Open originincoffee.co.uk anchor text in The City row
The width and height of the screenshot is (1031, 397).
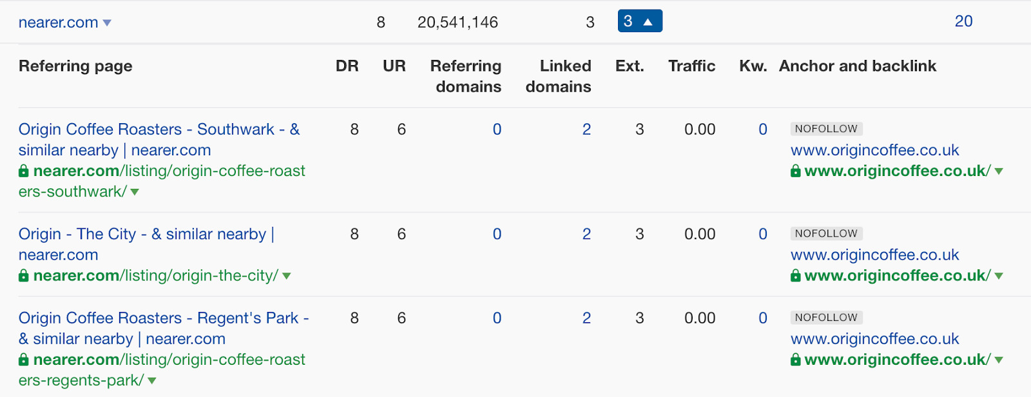coord(874,255)
